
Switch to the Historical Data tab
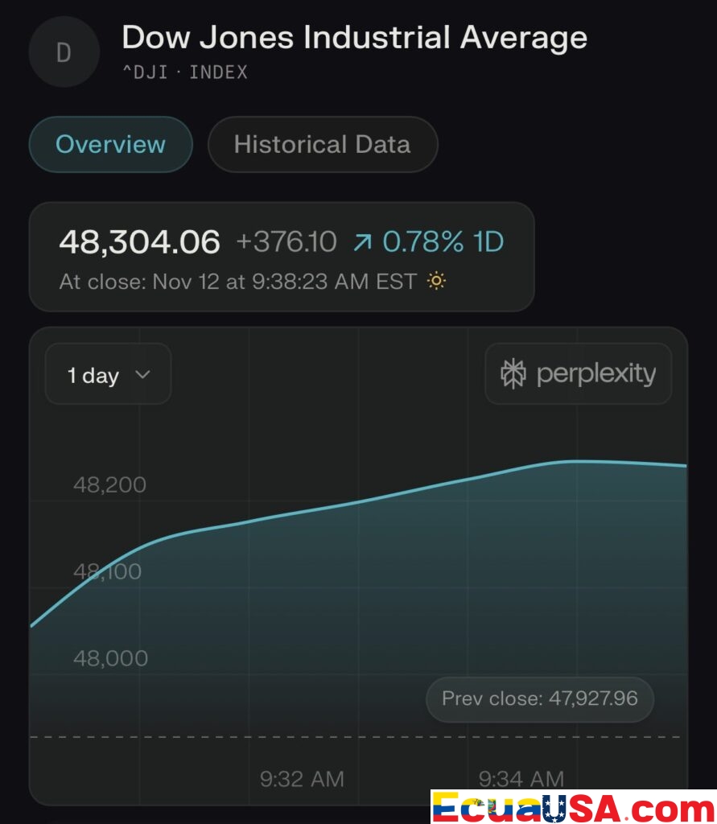point(322,145)
